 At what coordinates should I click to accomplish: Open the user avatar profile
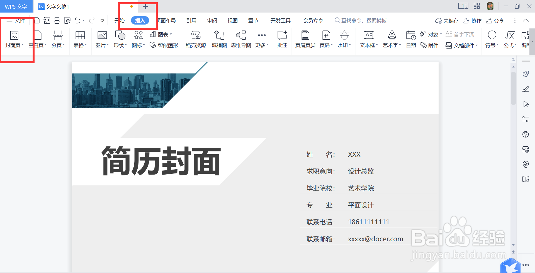490,6
